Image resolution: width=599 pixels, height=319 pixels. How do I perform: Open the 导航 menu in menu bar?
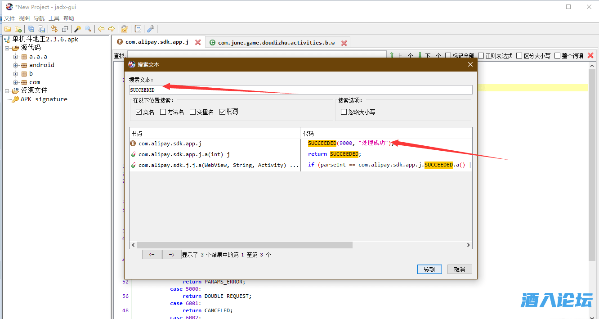tap(39, 18)
